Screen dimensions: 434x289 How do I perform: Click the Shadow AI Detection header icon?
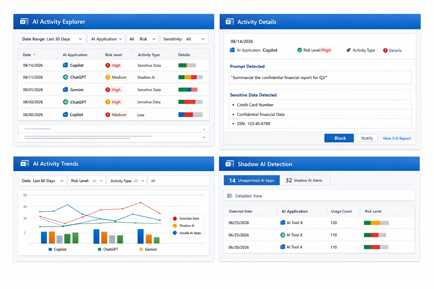coord(229,164)
